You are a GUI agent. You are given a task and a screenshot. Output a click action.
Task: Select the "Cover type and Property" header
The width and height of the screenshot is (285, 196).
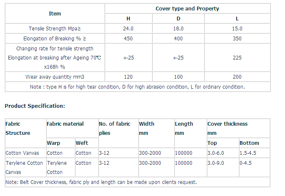click(x=187, y=9)
